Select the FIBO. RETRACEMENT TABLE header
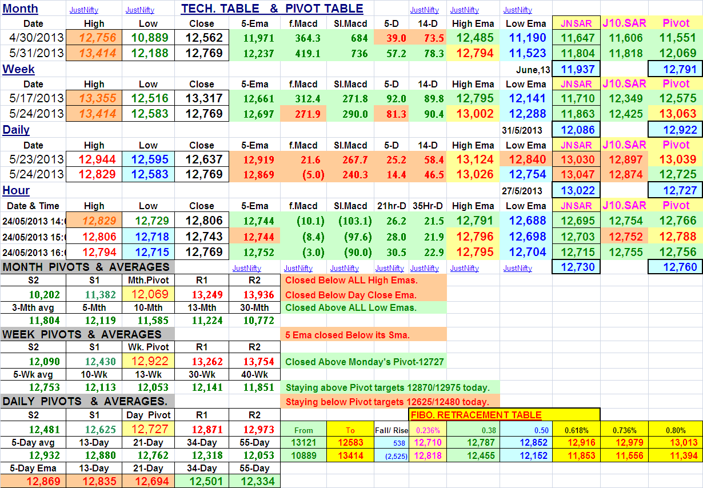Screen dimensions: 703x488 pos(505,415)
